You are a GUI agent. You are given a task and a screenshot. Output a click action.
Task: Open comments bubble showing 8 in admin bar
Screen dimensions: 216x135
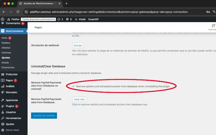click(x=67, y=19)
